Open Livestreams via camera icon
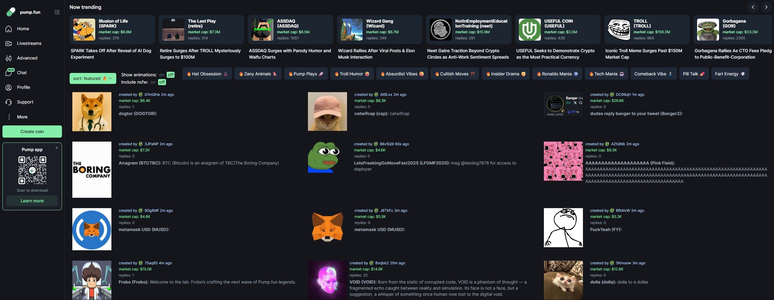 tap(9, 43)
